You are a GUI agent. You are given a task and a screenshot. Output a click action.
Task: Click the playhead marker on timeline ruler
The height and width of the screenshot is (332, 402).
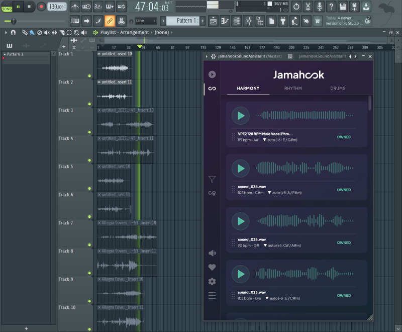[x=140, y=47]
